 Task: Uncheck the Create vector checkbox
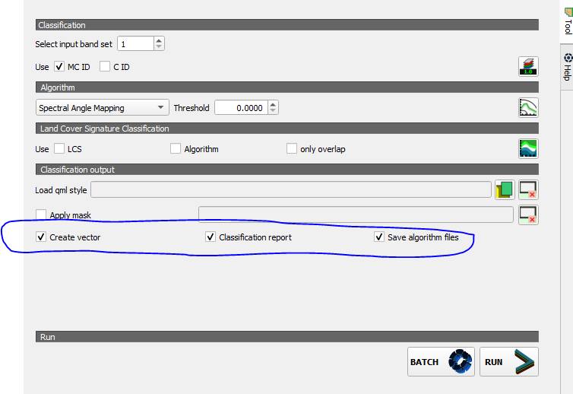coord(41,237)
